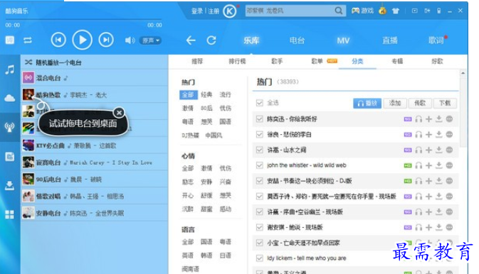
Task: Open the gold money bag icon
Action: coord(382,11)
